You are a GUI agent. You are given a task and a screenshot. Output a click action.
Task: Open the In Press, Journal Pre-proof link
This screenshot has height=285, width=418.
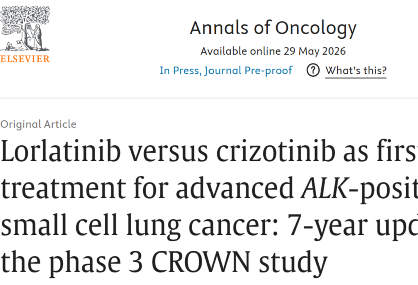[x=226, y=70]
